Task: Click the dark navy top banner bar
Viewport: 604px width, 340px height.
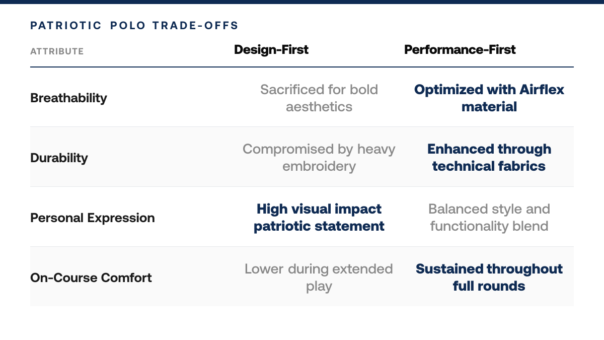Action: tap(302, 2)
